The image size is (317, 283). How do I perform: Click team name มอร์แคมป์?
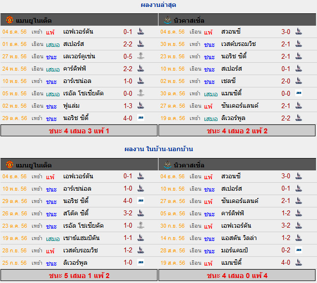[x=235, y=250]
